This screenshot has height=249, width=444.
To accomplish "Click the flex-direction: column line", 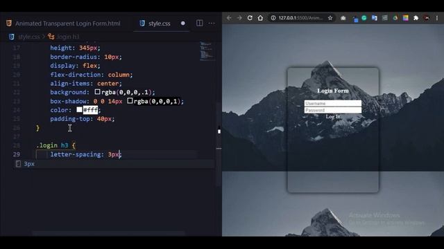I will tap(91, 75).
